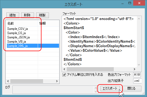This screenshot has width=147, height=97.
Task: Close the エクスポート window
Action: pyautogui.click(x=139, y=3)
